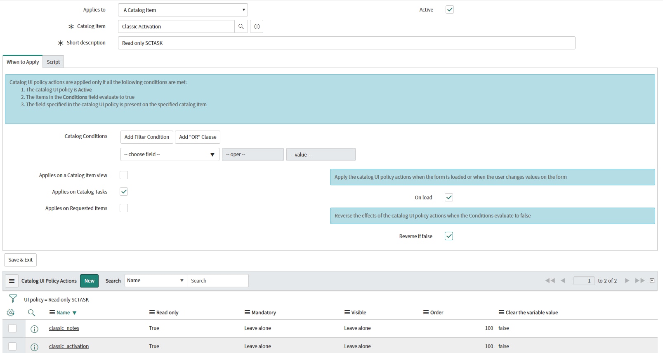Enable Applies on Requested Items checkbox

point(124,208)
